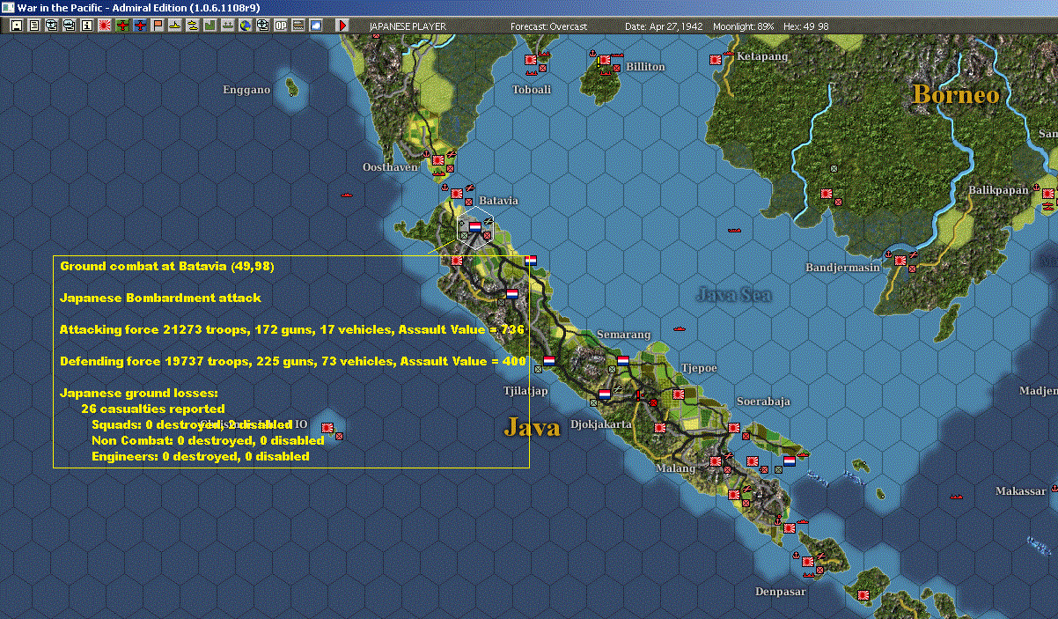Click the Makassar label
Screen dimensions: 1058x619
tap(1021, 490)
